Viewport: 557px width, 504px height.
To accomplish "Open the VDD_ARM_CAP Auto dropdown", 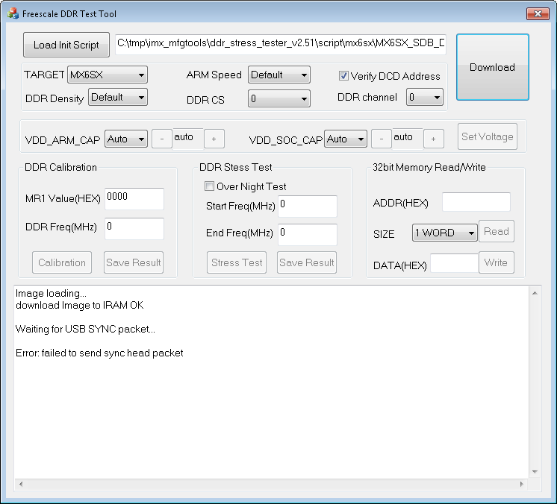I will (126, 139).
